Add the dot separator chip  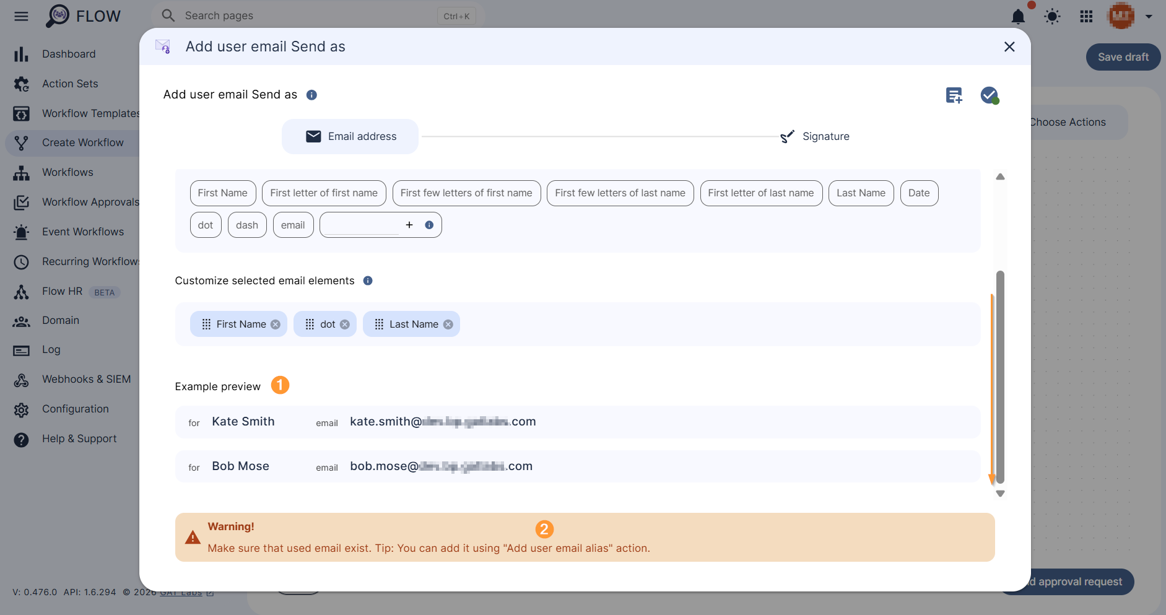pyautogui.click(x=206, y=225)
